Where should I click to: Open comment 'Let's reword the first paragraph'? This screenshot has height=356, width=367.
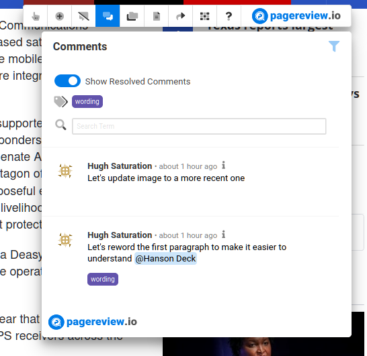187,253
